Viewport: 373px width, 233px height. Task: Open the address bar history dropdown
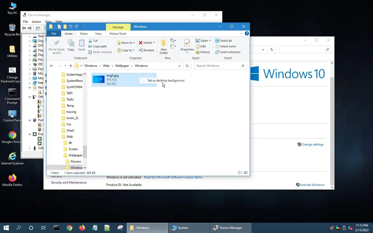point(179,66)
